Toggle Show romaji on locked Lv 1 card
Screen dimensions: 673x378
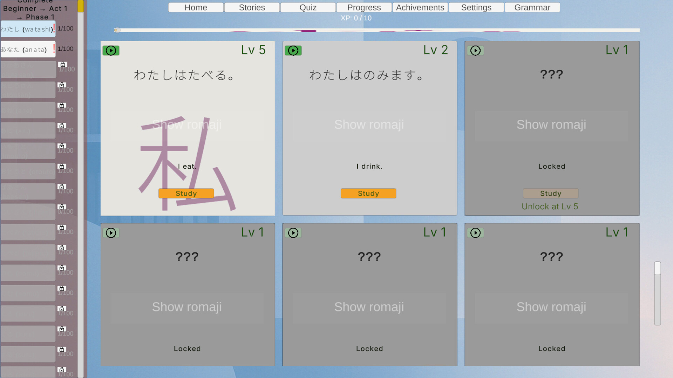coord(551,125)
